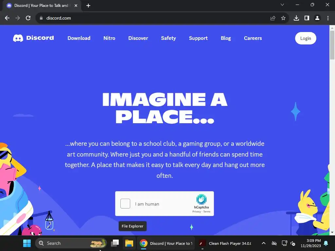Share this page using the share icon
This screenshot has height=251, width=335.
point(273,18)
